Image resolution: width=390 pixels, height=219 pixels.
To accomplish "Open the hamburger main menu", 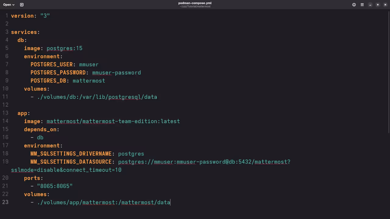I will pyautogui.click(x=362, y=5).
